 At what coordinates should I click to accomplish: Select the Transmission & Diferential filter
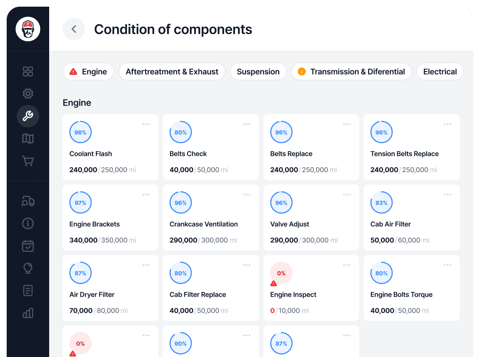click(351, 72)
